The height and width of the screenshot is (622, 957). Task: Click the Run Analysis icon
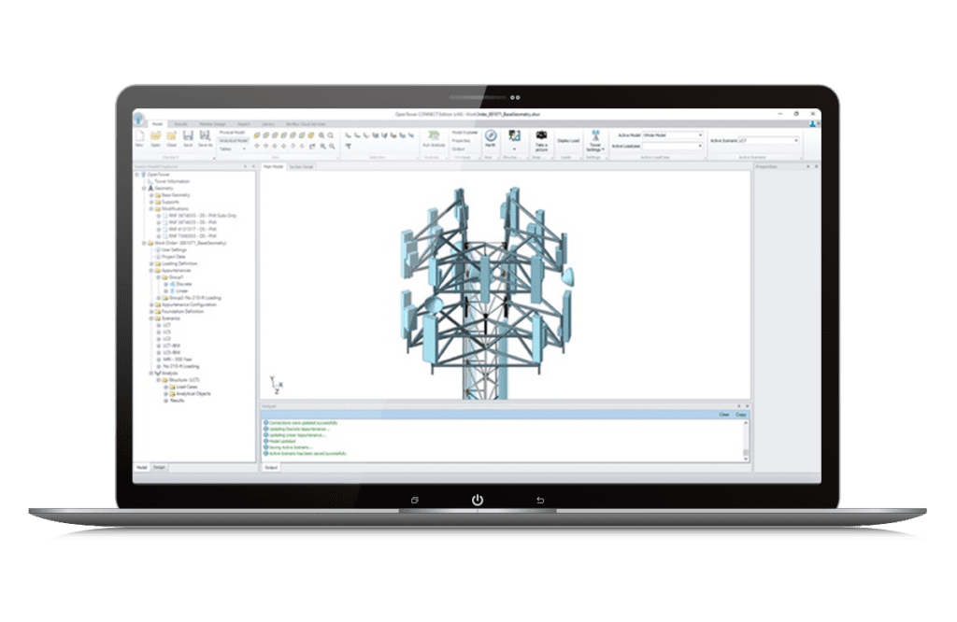[x=434, y=138]
